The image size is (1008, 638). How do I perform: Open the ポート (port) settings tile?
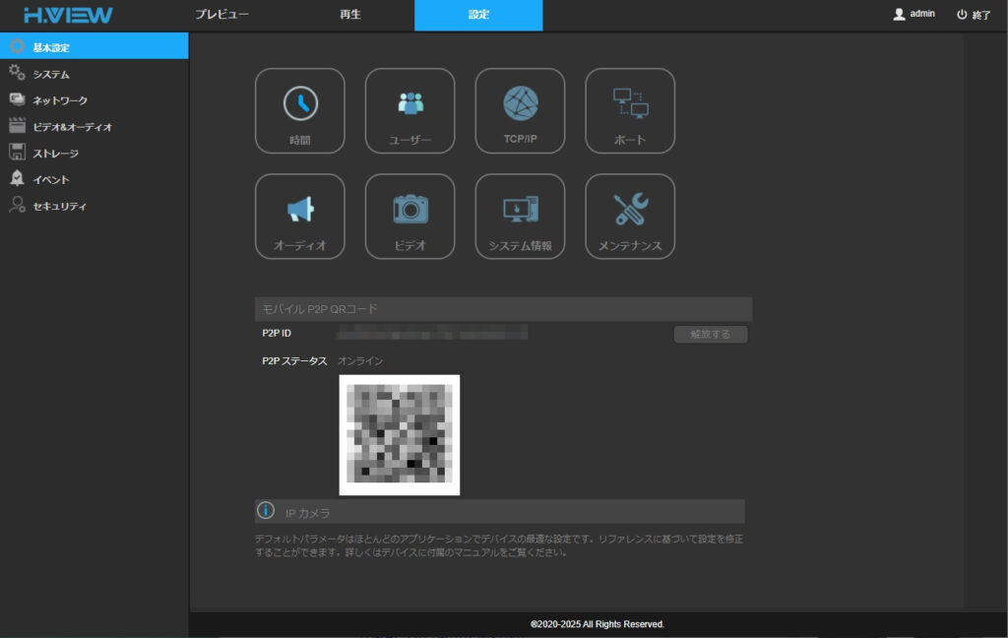pos(630,110)
